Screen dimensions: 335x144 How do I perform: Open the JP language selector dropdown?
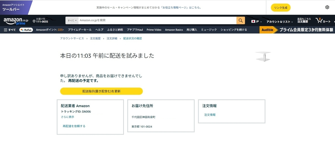point(257,21)
